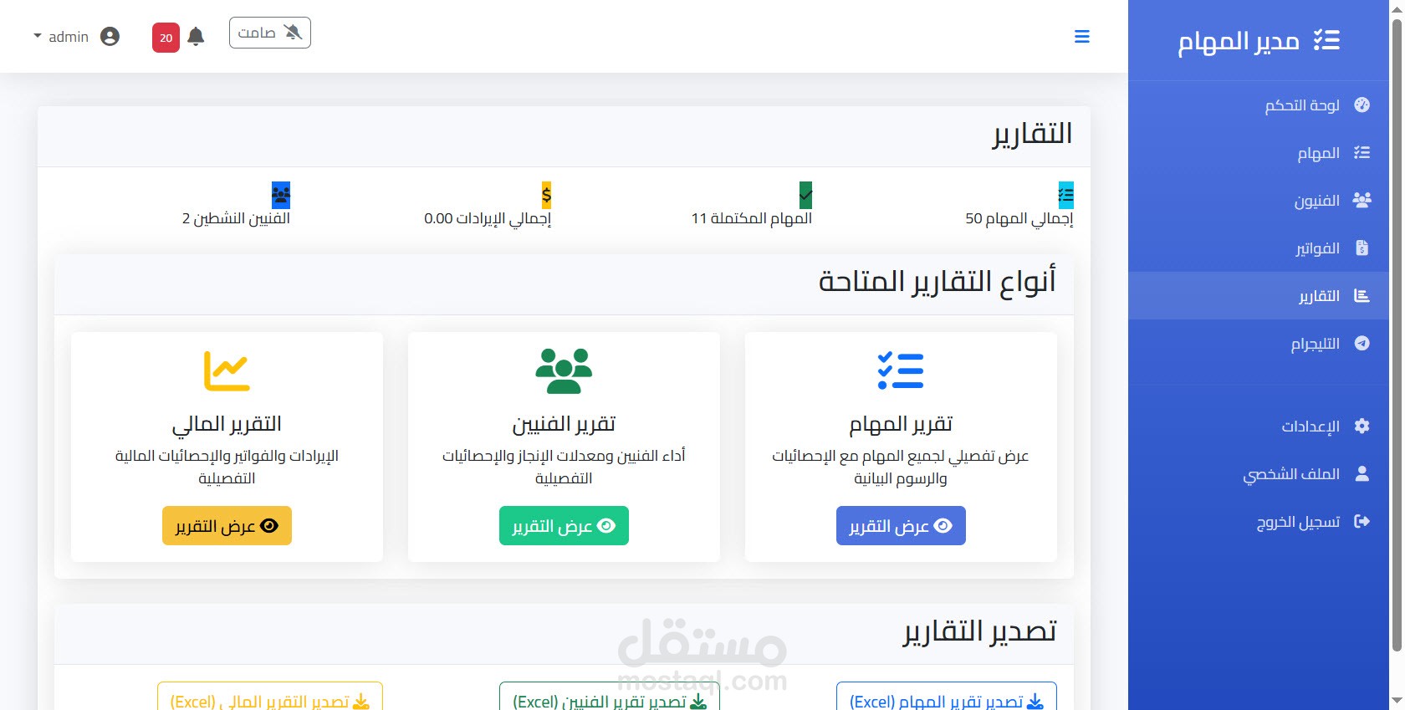Click the invoices document icon in sidebar
Viewport: 1405px width, 710px height.
tap(1362, 248)
